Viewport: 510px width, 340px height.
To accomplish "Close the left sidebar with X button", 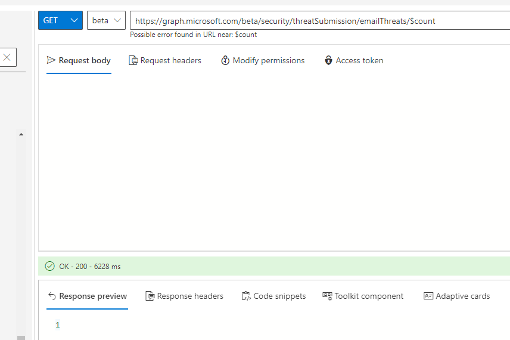I will 7,57.
